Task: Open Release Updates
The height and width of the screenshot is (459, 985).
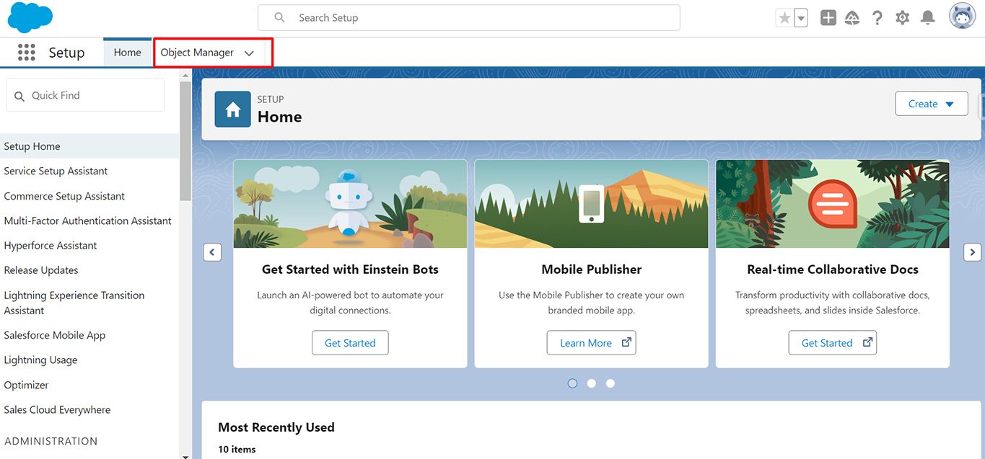Action: pos(41,270)
